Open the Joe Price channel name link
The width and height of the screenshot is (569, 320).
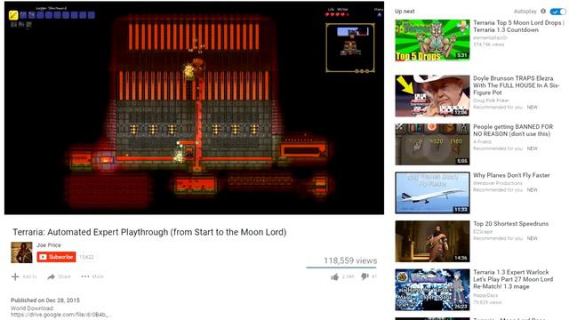coord(49,245)
